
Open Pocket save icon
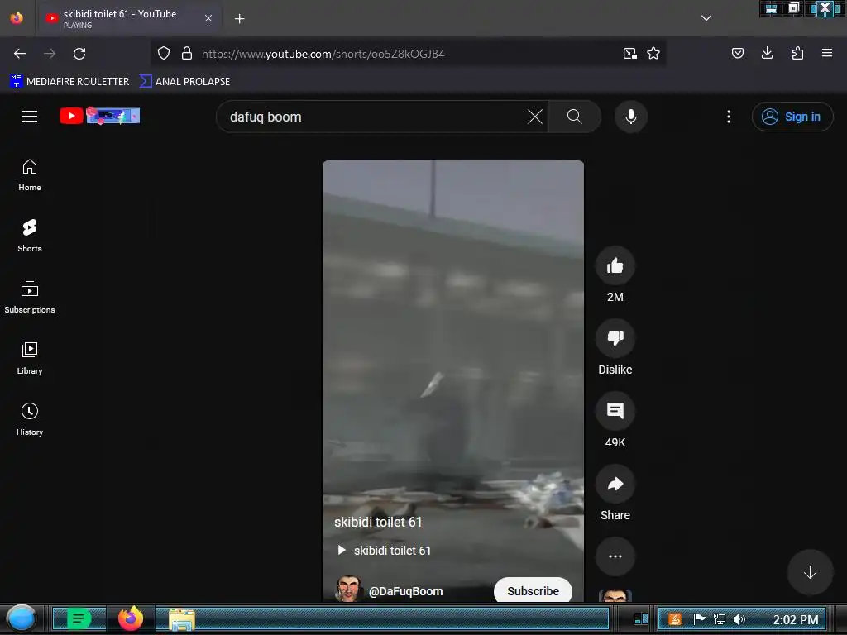(x=737, y=53)
